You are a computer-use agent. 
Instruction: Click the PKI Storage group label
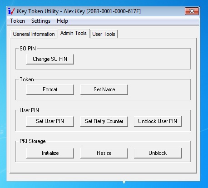pos(33,141)
